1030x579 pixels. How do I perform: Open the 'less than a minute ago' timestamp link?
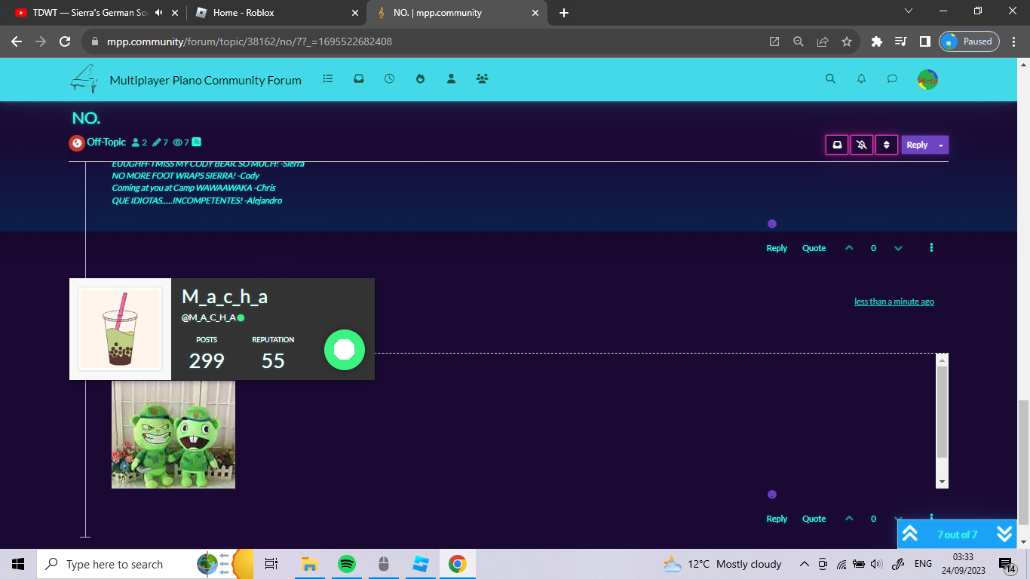click(x=894, y=302)
